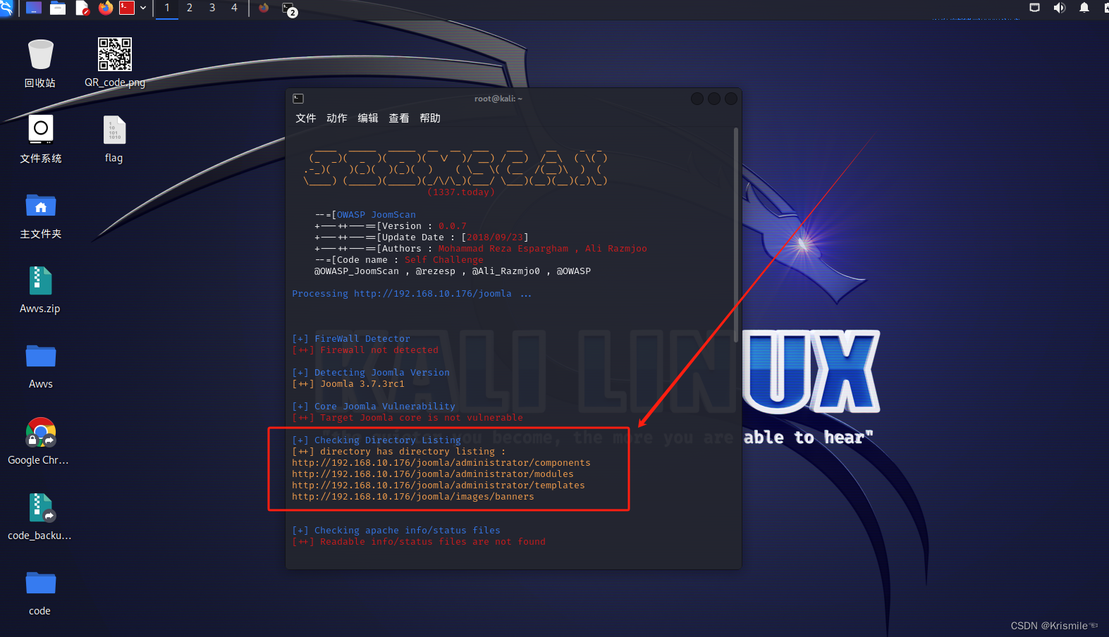Click the administrator/modules URL line
Viewport: 1109px width, 637px height.
click(433, 474)
